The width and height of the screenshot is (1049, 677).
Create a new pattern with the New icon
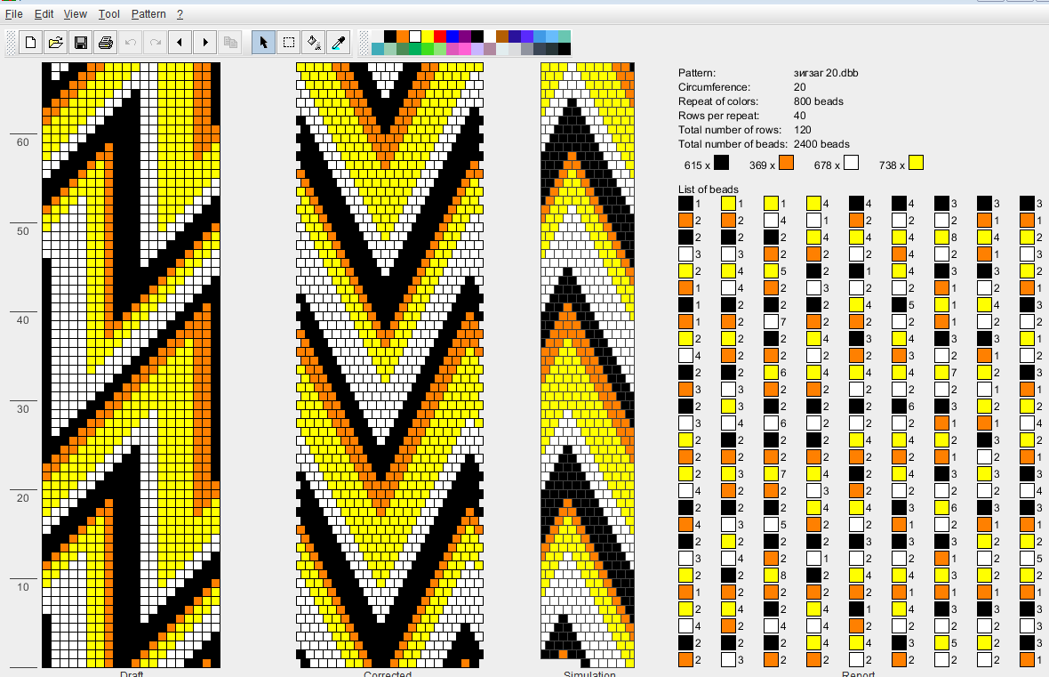[x=30, y=43]
